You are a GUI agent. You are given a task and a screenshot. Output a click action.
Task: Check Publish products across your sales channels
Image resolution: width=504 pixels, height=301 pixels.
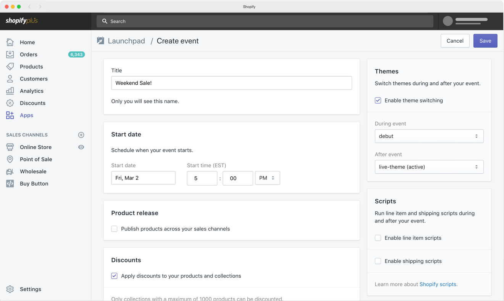click(x=114, y=229)
